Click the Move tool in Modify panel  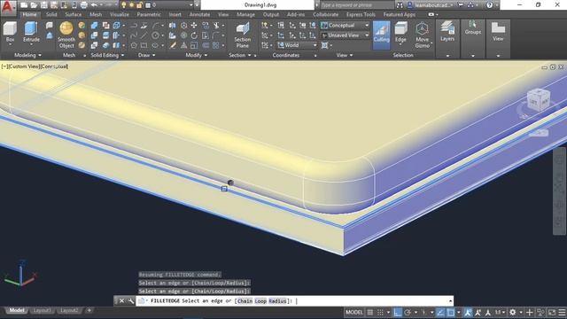click(x=194, y=26)
